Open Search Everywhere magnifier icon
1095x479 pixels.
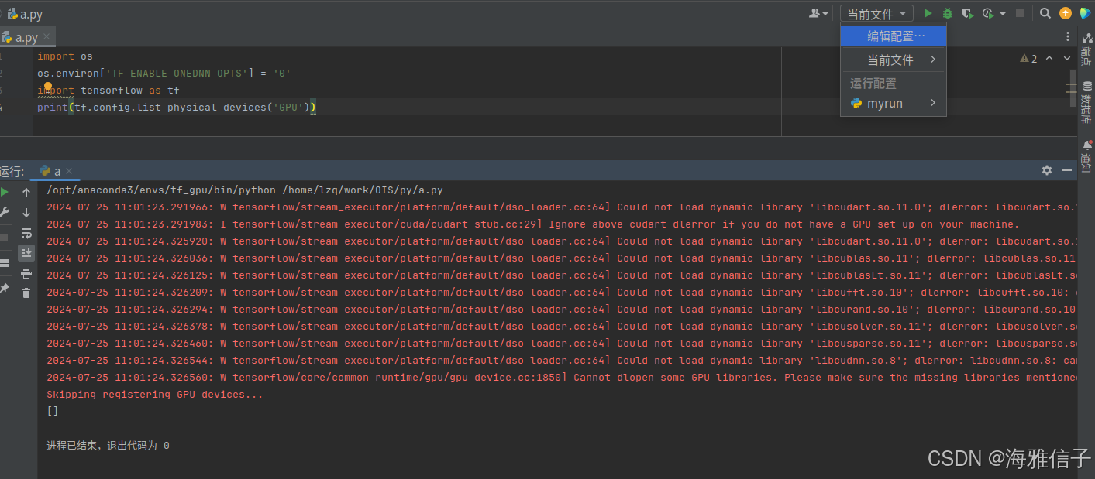(1045, 13)
